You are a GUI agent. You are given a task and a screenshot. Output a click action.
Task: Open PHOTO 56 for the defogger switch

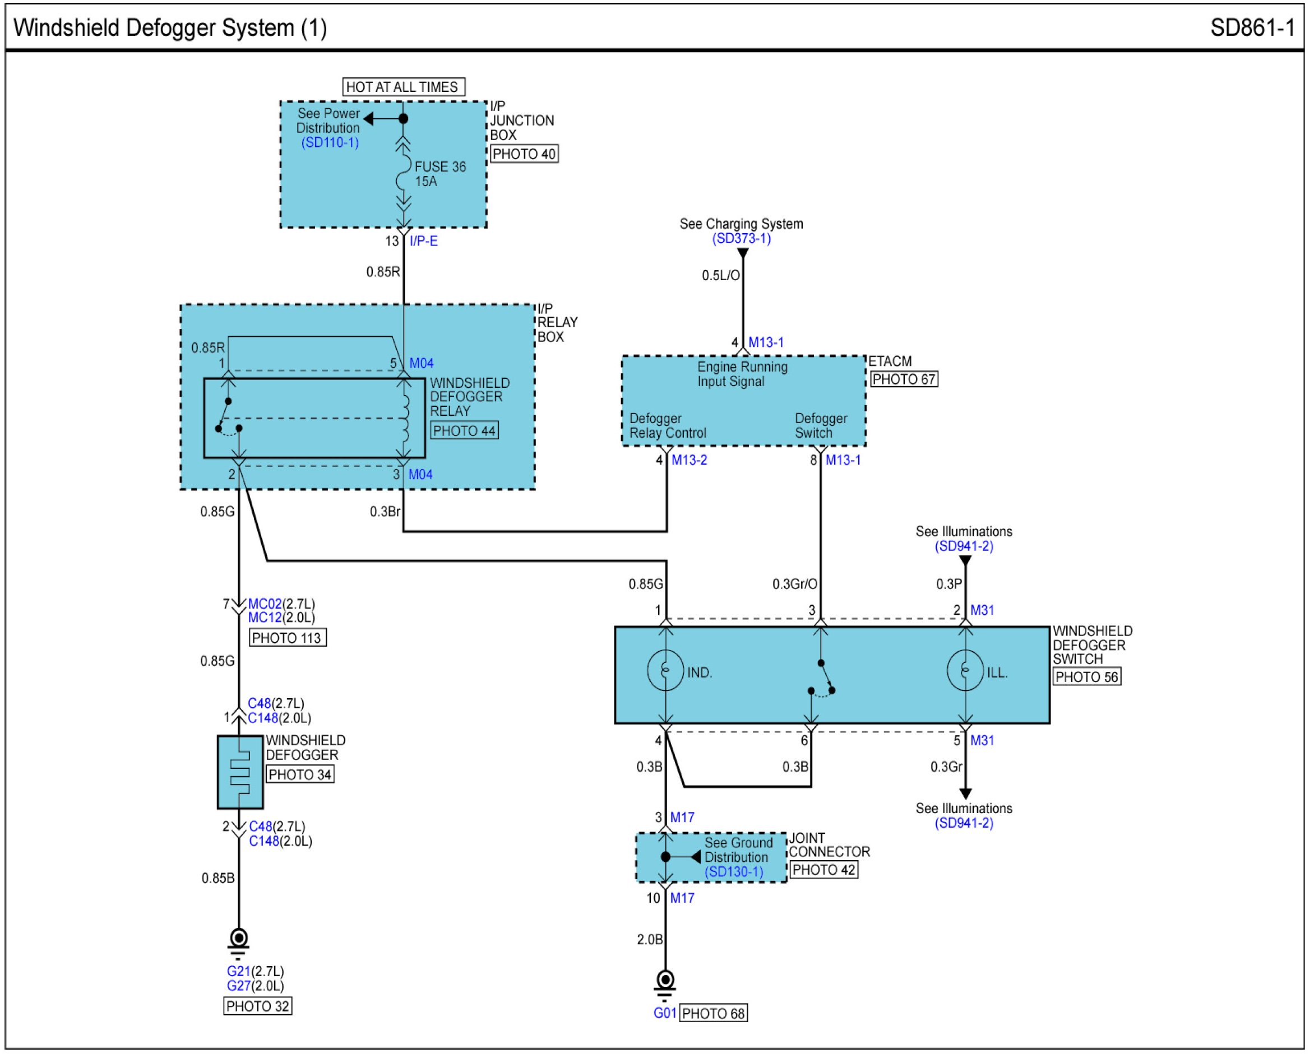1086,677
